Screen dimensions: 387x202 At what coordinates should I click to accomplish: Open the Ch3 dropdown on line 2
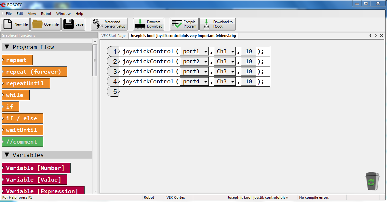pyautogui.click(x=225, y=62)
